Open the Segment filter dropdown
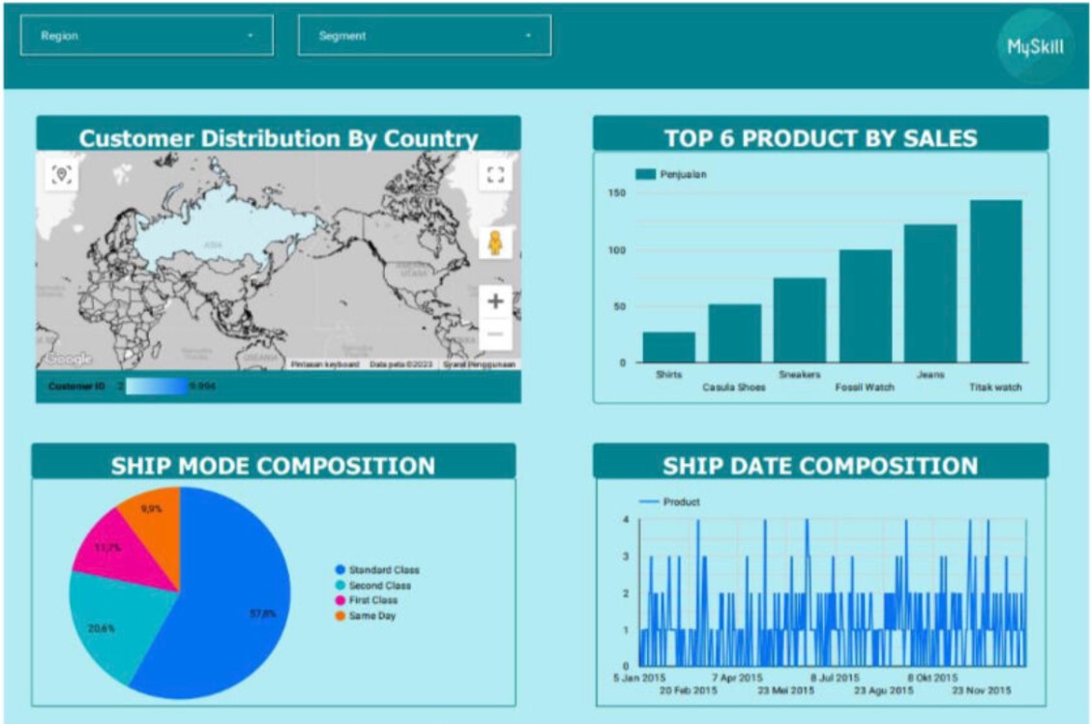Image resolution: width=1091 pixels, height=724 pixels. coord(425,36)
